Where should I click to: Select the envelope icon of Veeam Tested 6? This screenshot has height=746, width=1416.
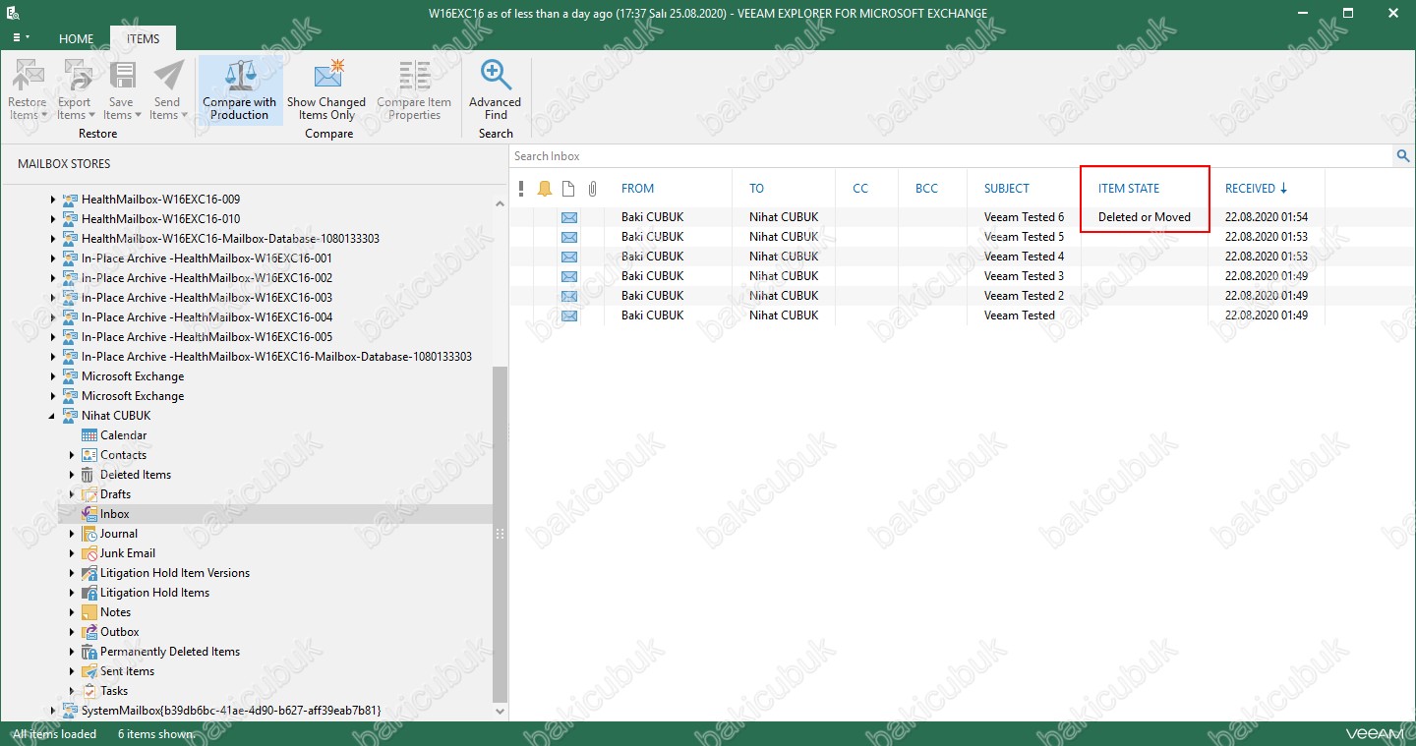569,217
